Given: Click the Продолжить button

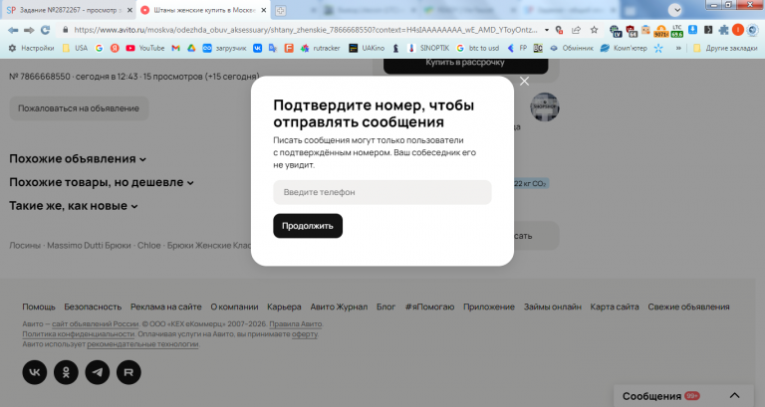Looking at the screenshot, I should pos(308,226).
